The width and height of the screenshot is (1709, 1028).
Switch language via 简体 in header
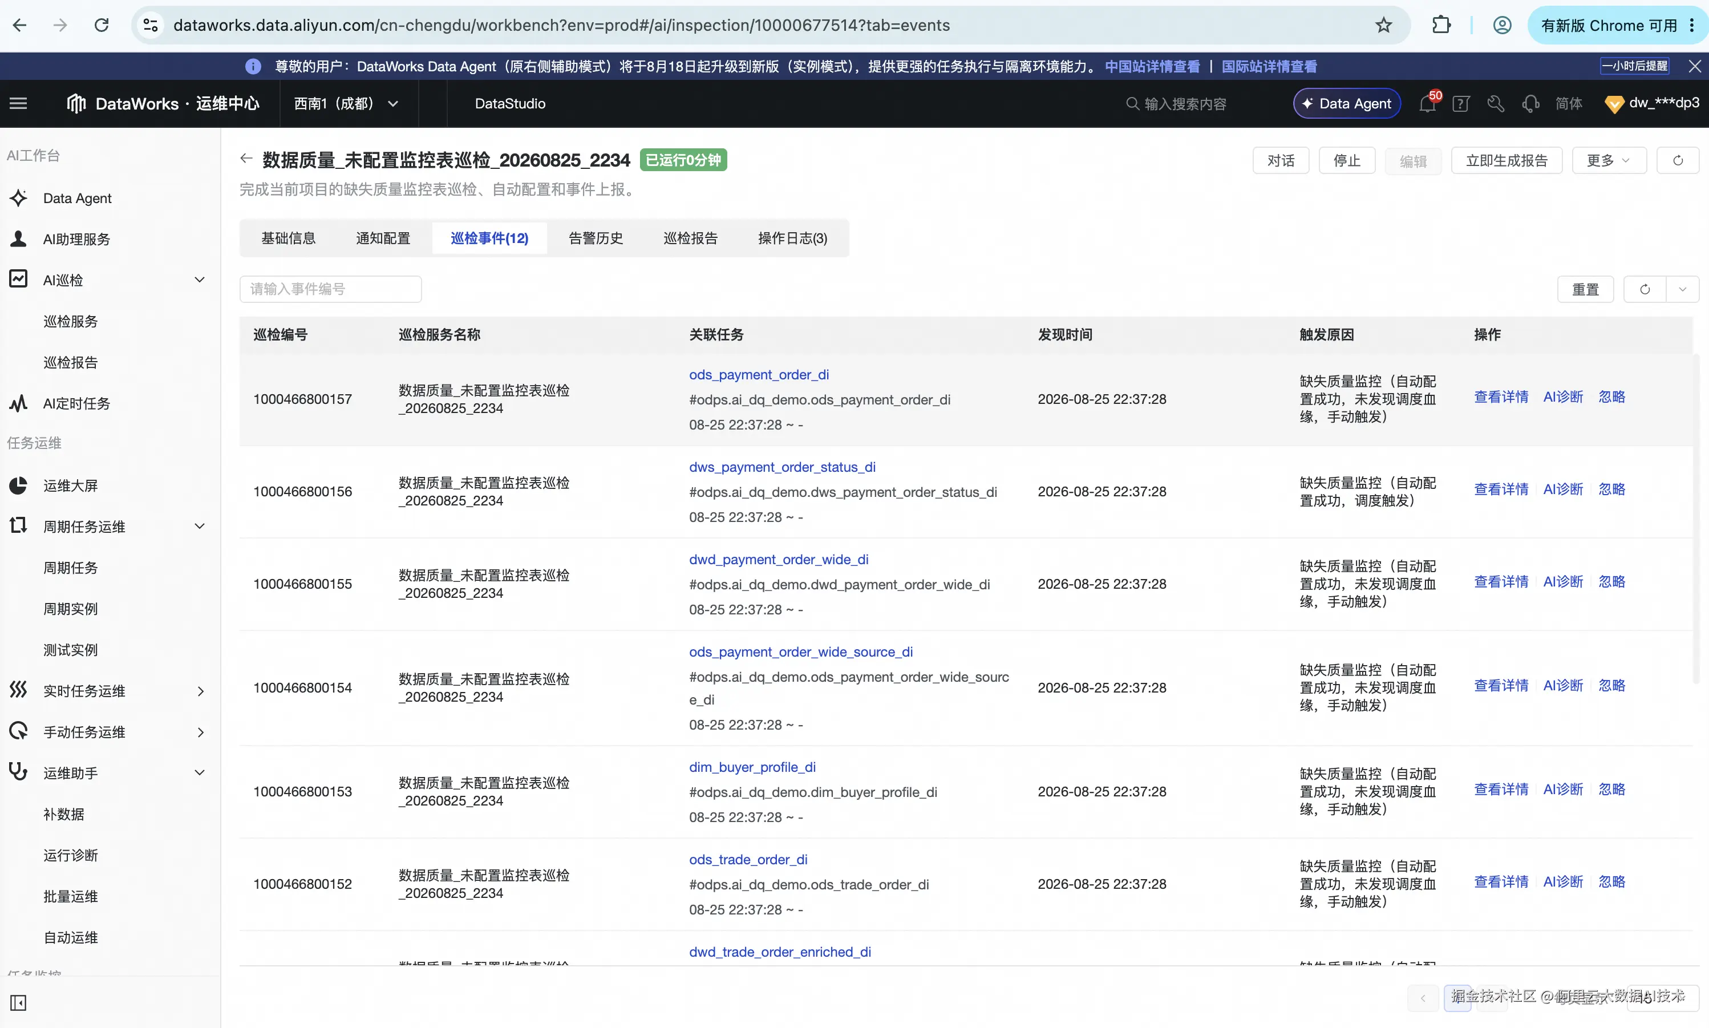pyautogui.click(x=1569, y=104)
